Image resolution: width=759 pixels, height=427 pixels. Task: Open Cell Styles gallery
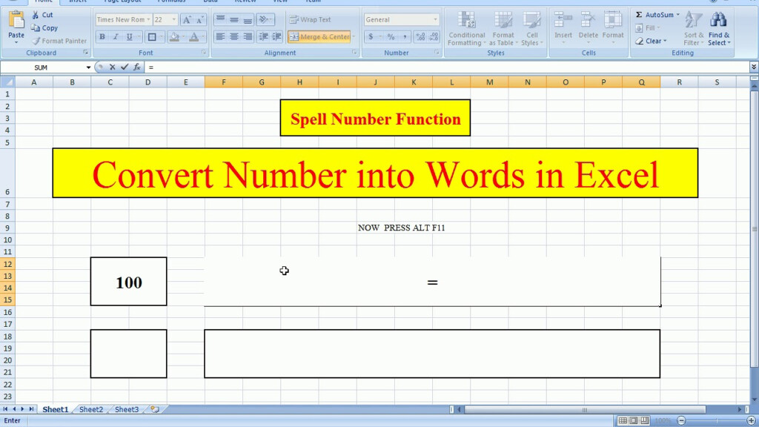(x=532, y=29)
